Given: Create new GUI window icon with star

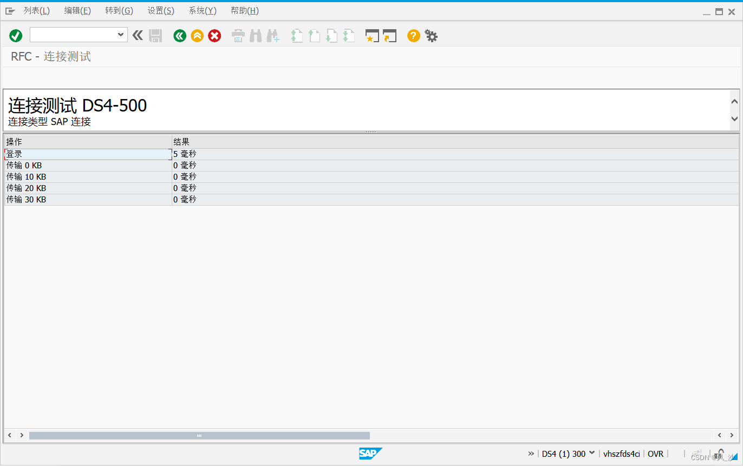Looking at the screenshot, I should (x=372, y=36).
